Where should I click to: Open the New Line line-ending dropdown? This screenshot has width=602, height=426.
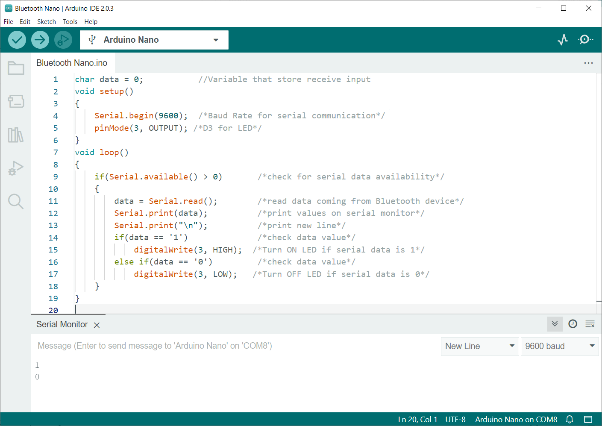pyautogui.click(x=480, y=346)
